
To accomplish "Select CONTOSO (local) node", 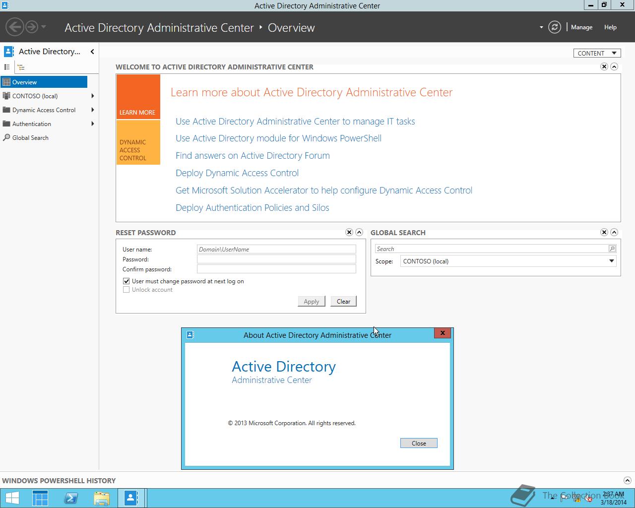I will click(35, 96).
